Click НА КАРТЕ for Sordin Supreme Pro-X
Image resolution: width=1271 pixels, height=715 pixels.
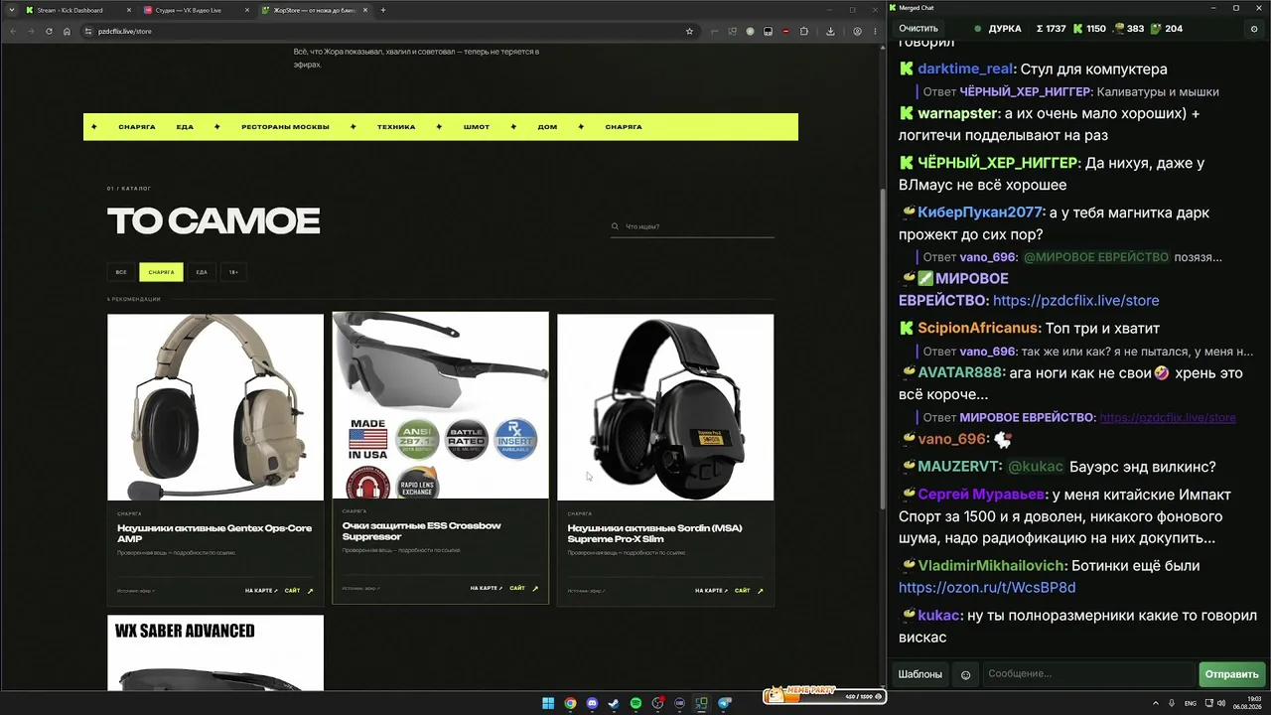coord(711,591)
